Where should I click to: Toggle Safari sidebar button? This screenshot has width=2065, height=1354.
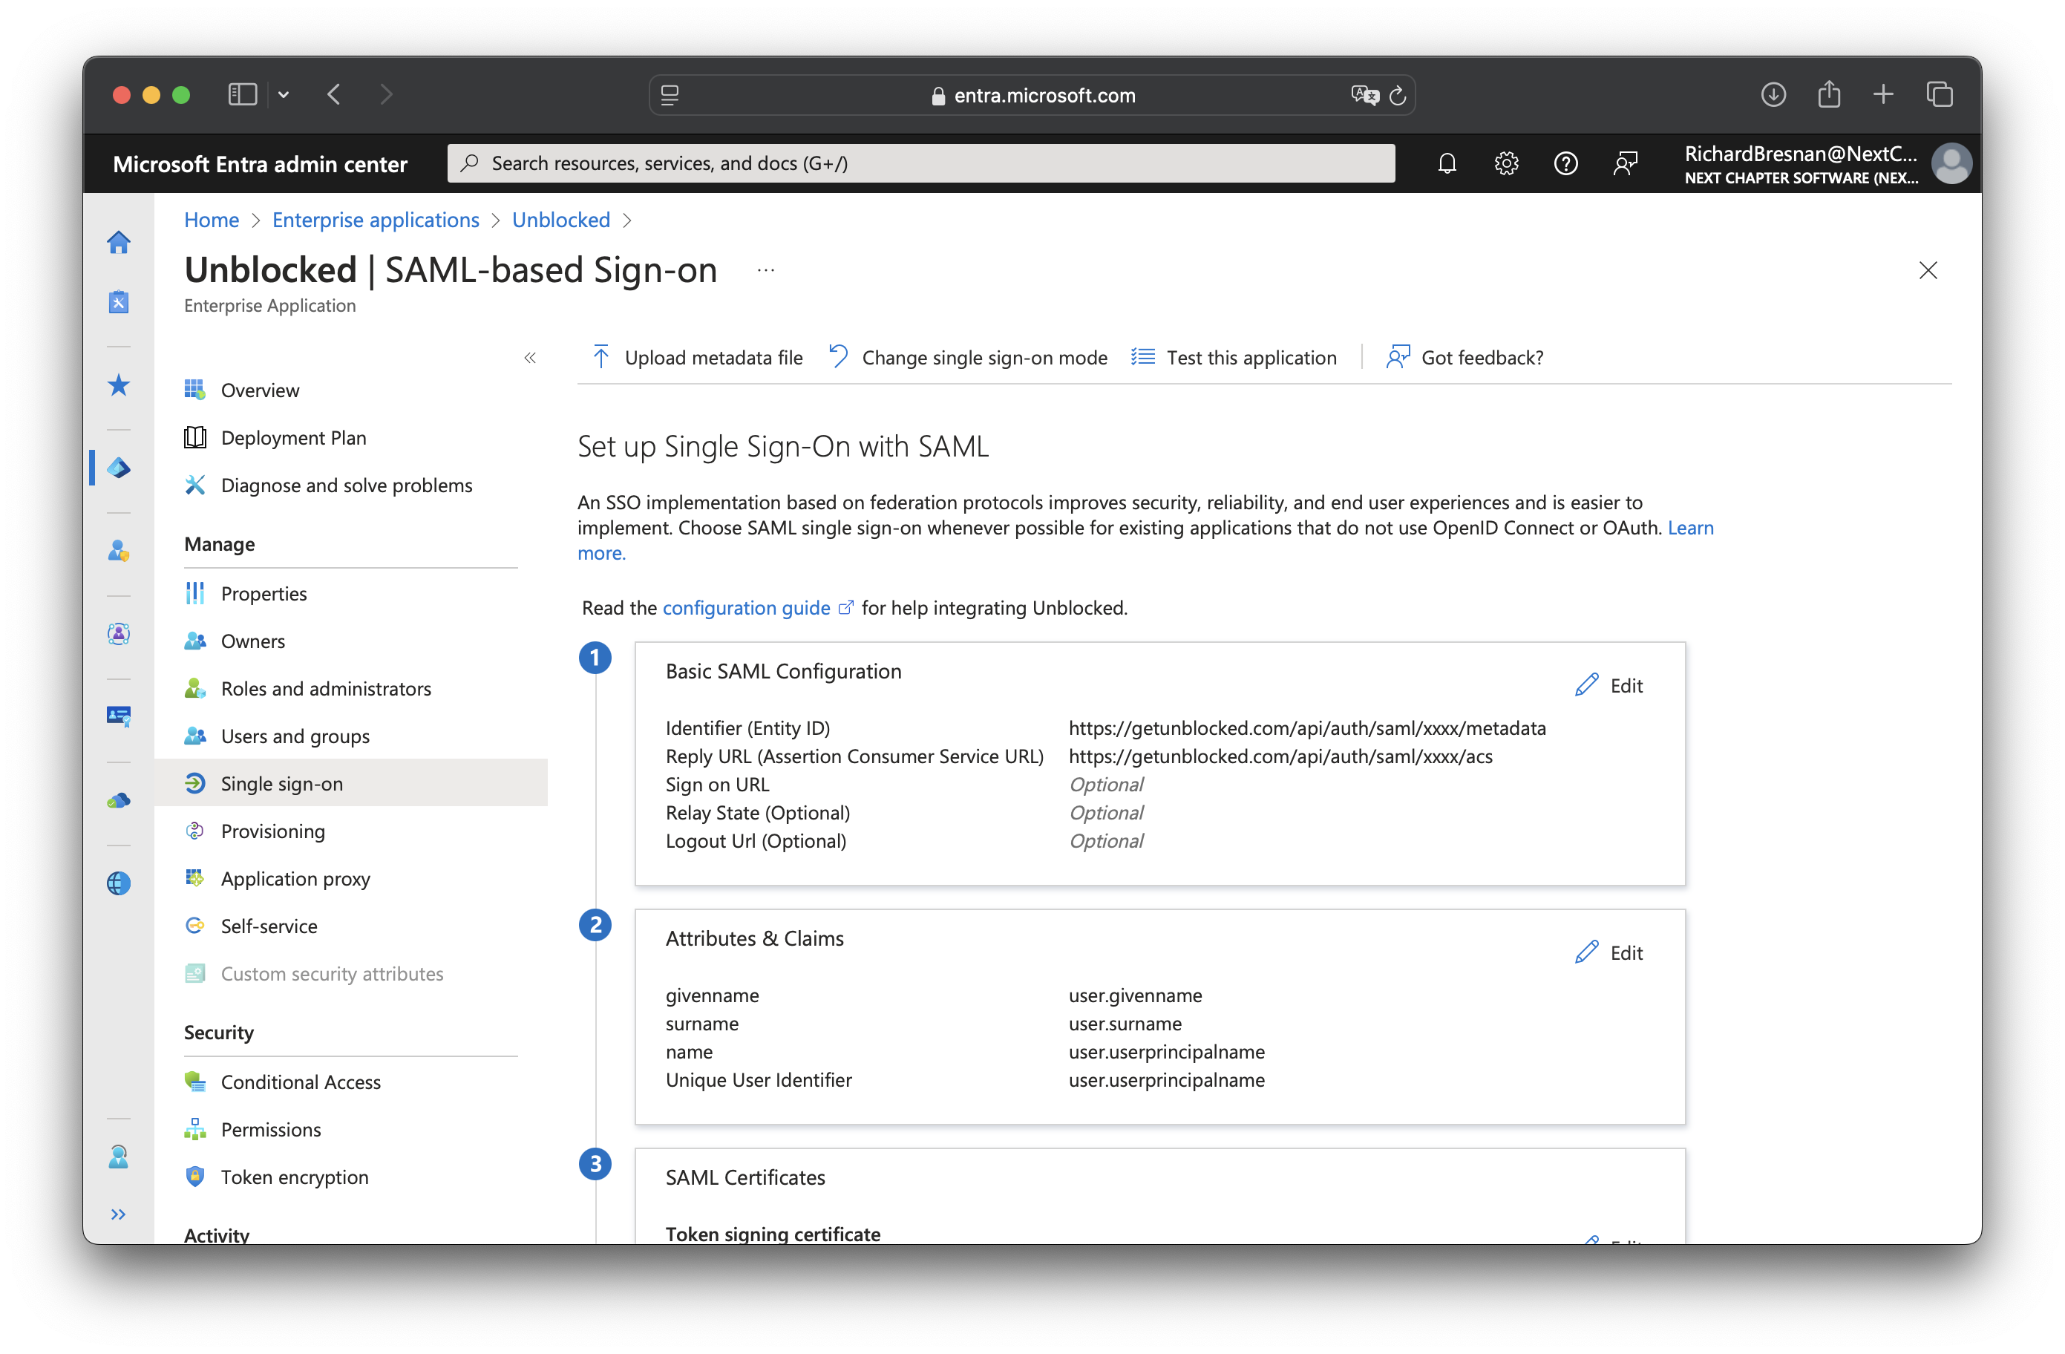(x=242, y=94)
